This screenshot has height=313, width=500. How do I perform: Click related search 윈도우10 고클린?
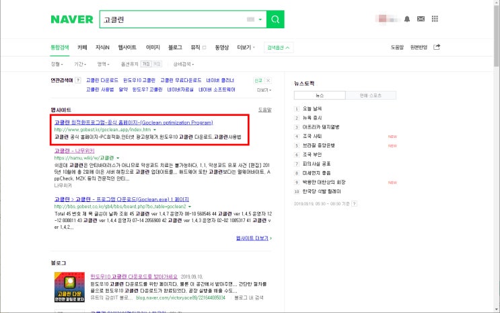point(139,80)
